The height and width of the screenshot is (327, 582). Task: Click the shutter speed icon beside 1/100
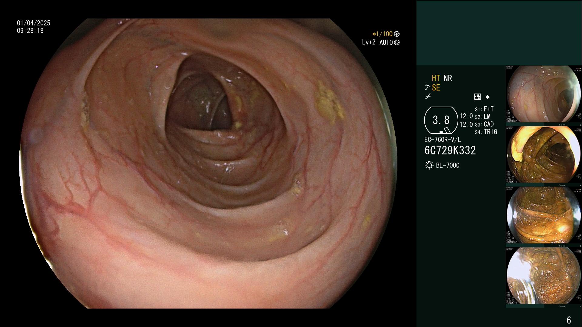click(x=397, y=34)
